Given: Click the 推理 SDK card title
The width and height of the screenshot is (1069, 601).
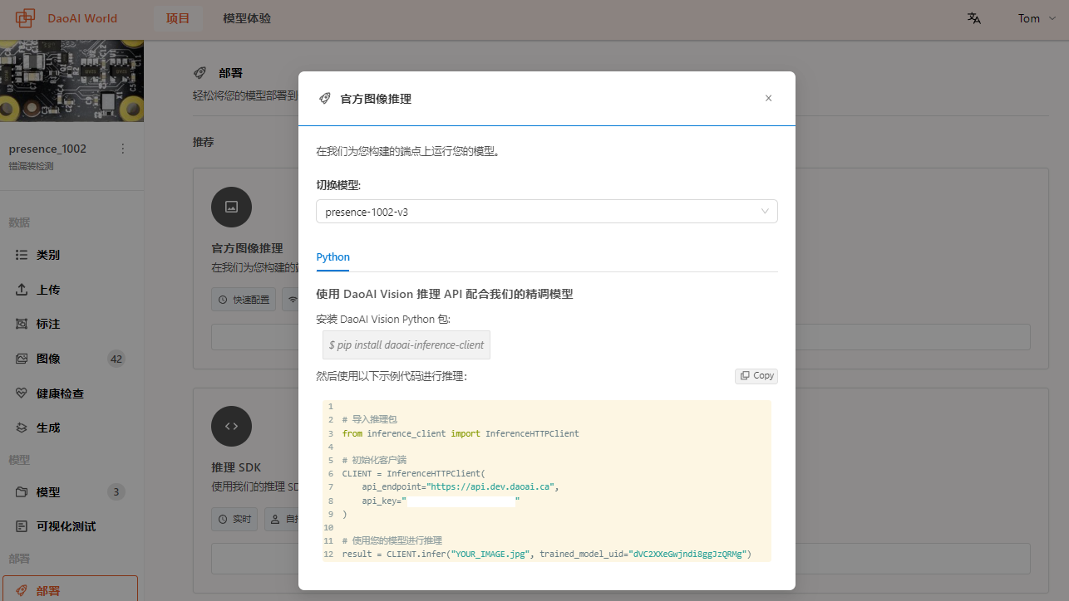Looking at the screenshot, I should [x=236, y=467].
